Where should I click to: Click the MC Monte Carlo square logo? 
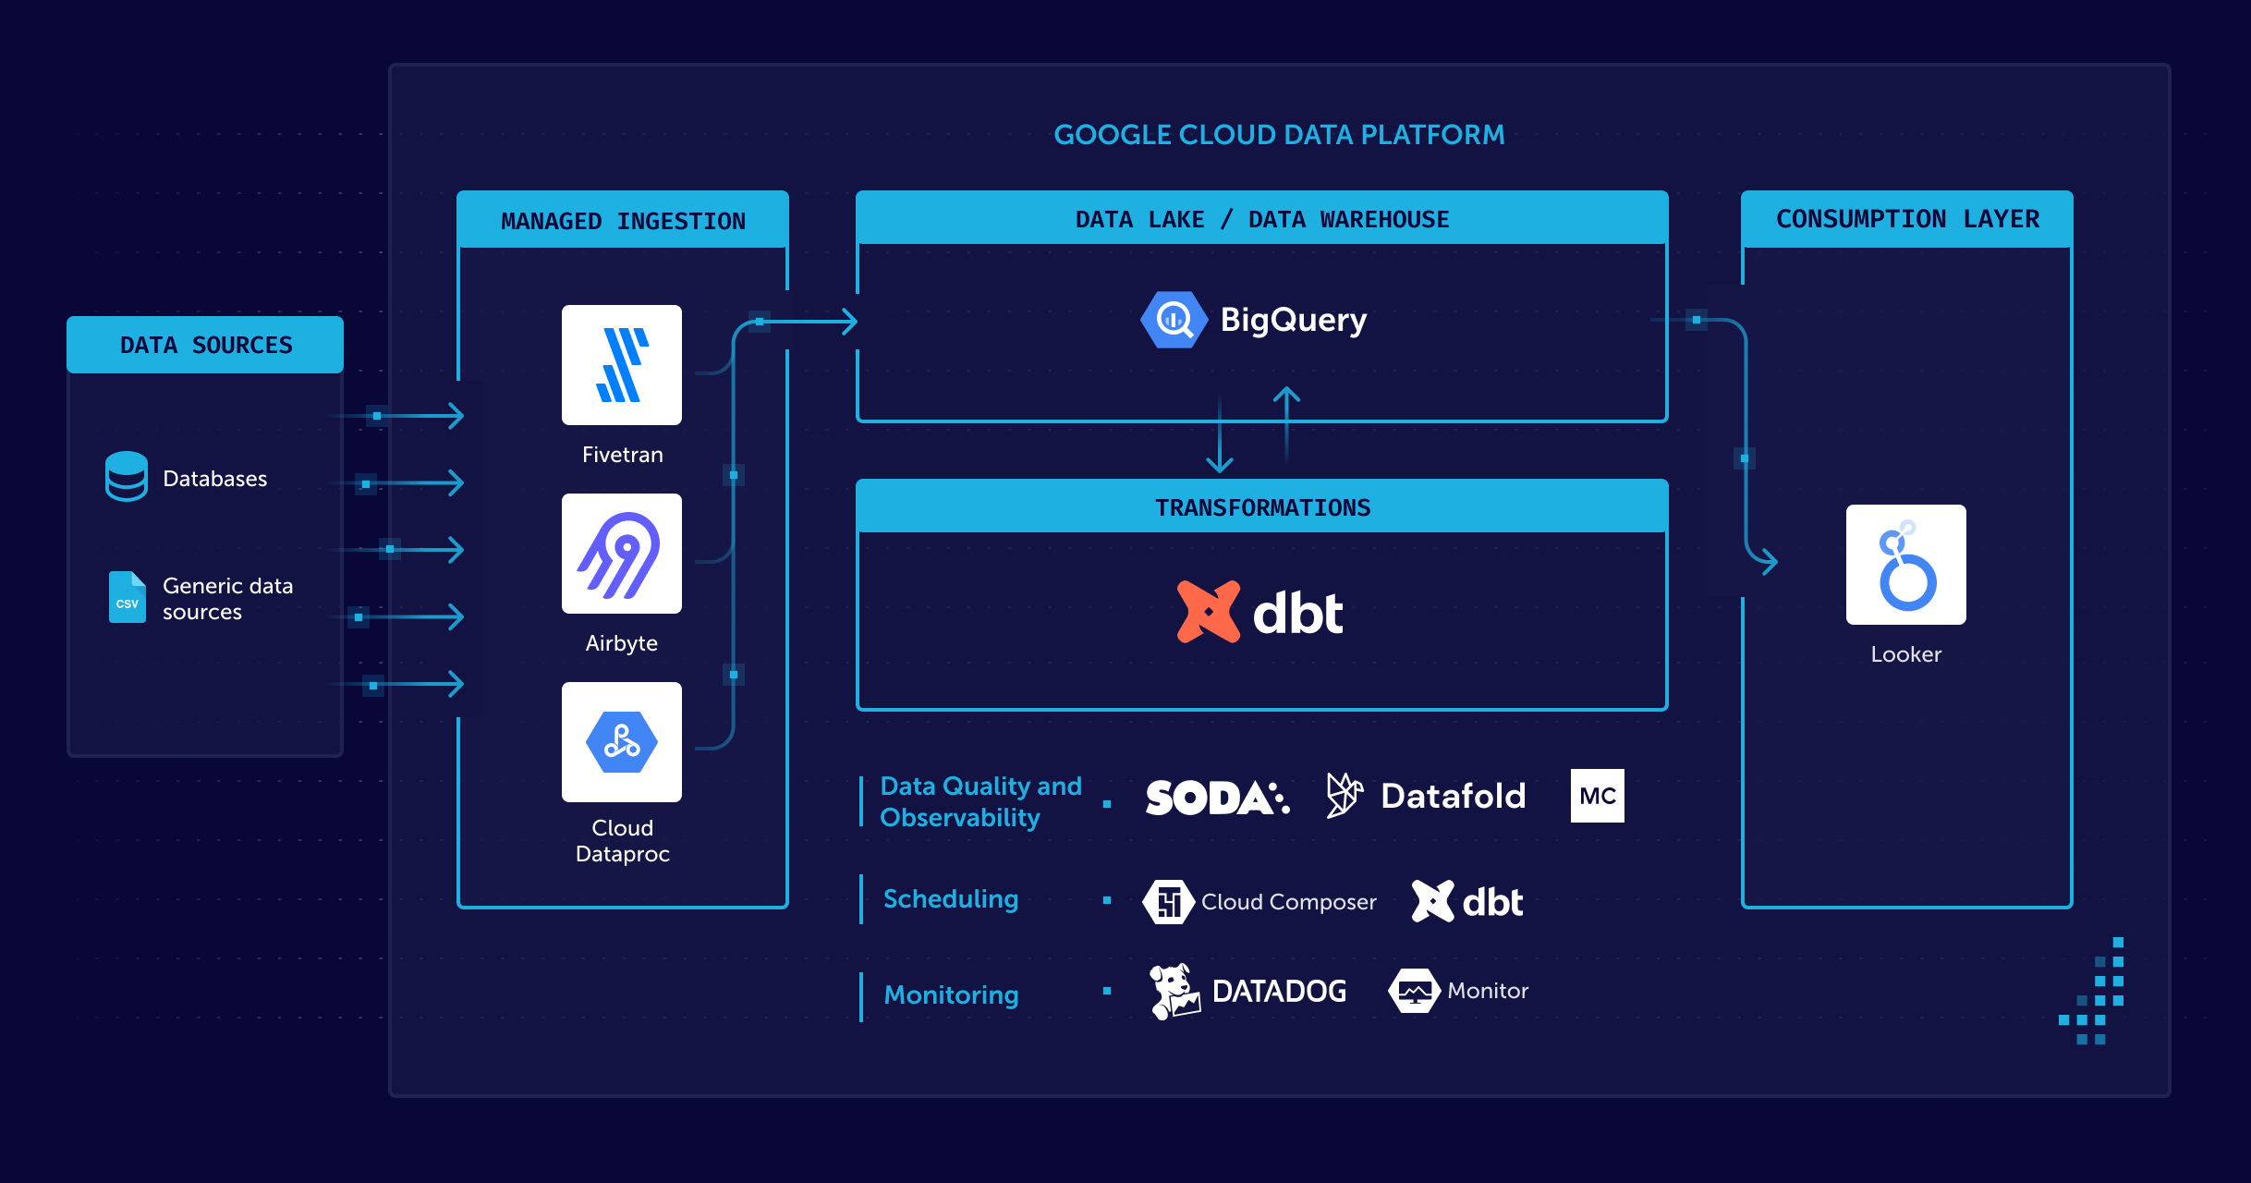tap(1598, 796)
